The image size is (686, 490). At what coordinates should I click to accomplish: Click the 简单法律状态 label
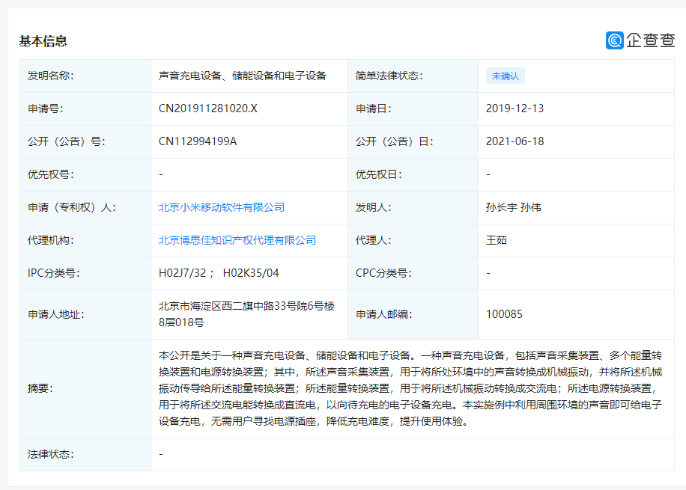pyautogui.click(x=389, y=76)
